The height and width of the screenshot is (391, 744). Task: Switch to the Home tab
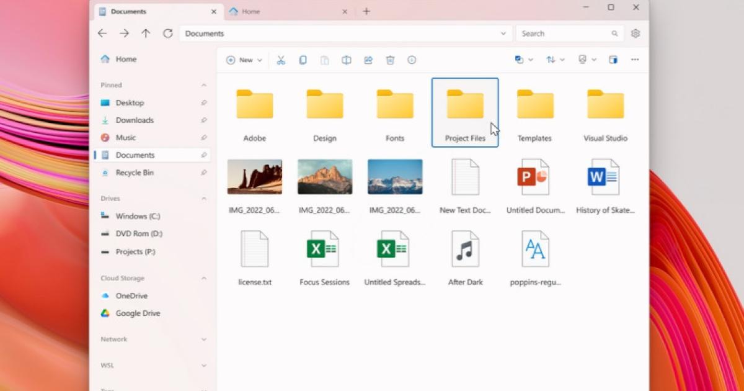[290, 11]
